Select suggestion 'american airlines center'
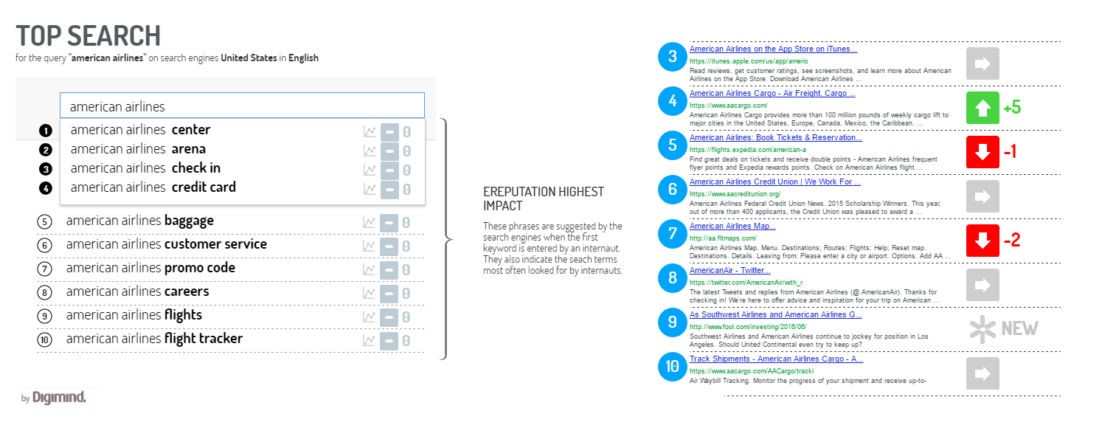This screenshot has width=1102, height=428. 141,130
